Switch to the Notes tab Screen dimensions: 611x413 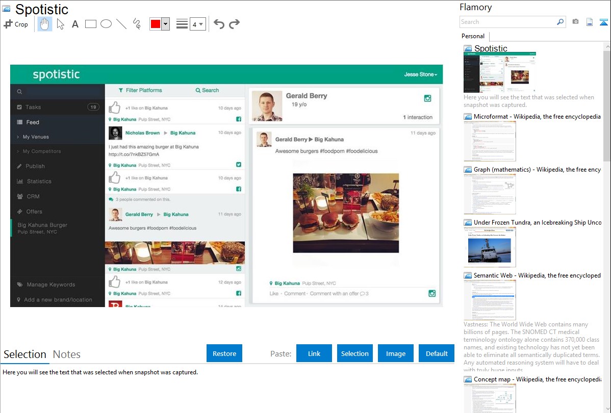tap(67, 354)
